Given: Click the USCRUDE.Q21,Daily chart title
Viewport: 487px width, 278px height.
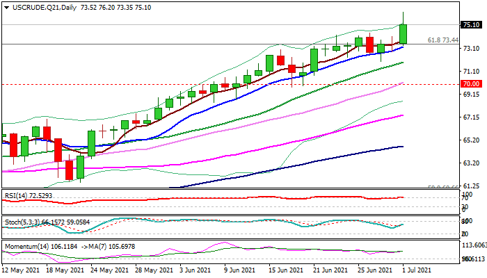Looking at the screenshot, I should (x=45, y=8).
